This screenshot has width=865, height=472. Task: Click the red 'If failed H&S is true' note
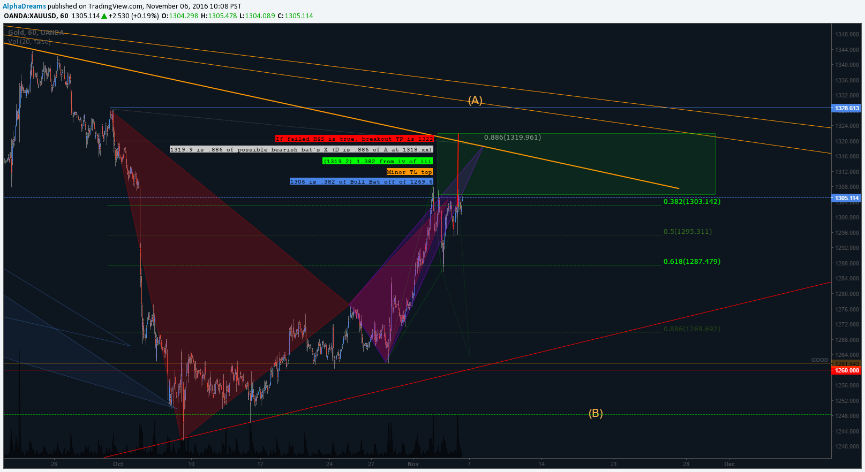click(x=355, y=139)
